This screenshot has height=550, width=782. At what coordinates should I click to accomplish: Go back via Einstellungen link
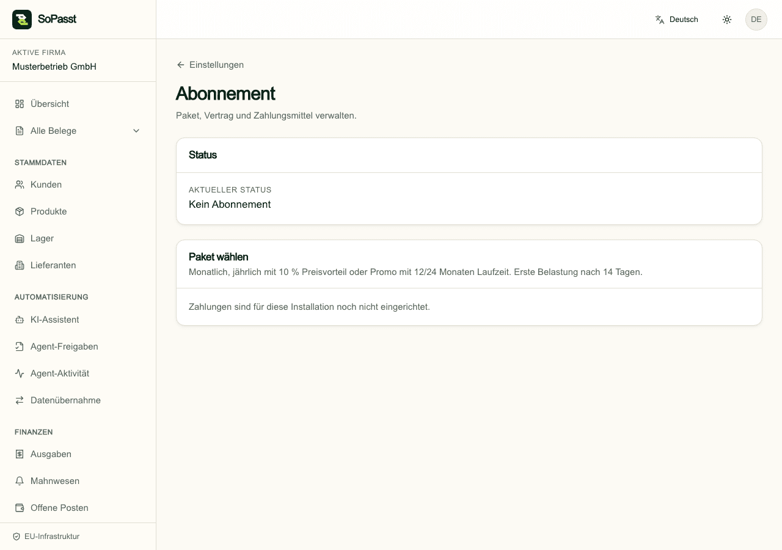[x=210, y=65]
